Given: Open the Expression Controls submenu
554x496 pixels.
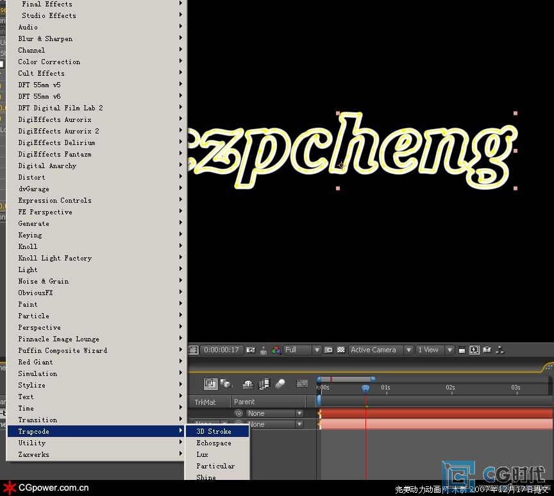Looking at the screenshot, I should [96, 200].
